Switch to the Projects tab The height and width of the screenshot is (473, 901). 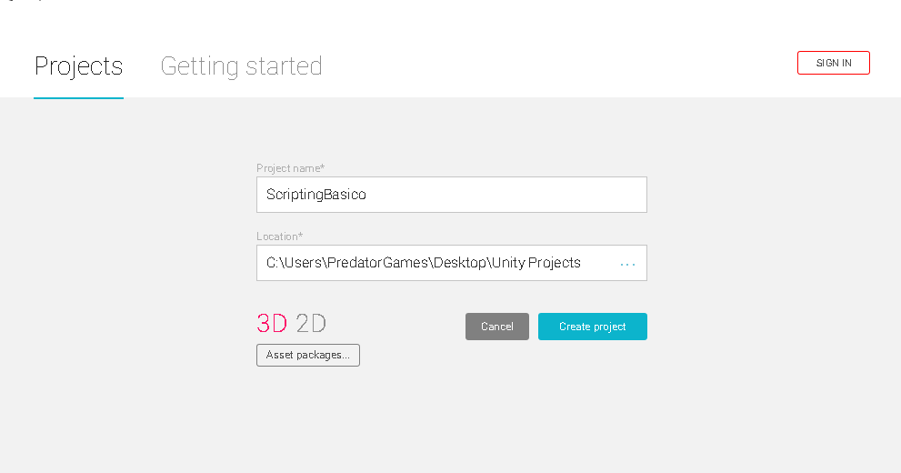(x=78, y=66)
